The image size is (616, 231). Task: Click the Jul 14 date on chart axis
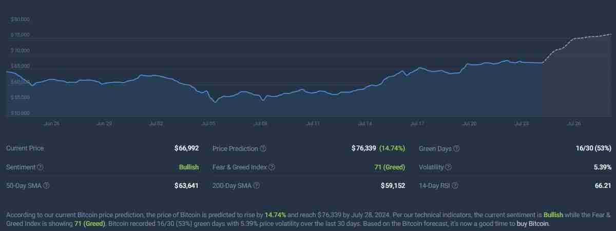[365, 124]
